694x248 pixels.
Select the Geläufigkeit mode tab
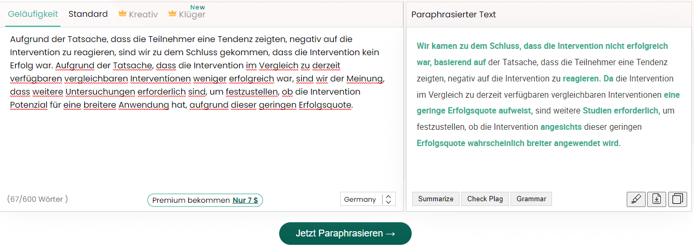[x=33, y=14]
